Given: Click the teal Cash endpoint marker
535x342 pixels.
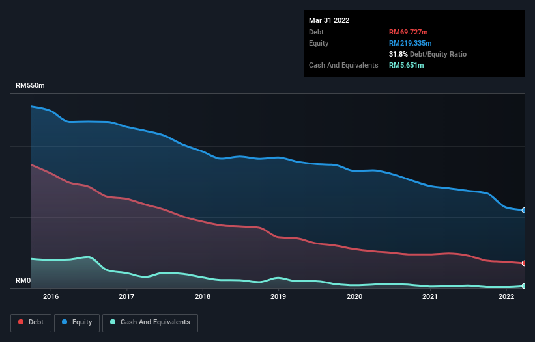Looking at the screenshot, I should pos(524,286).
